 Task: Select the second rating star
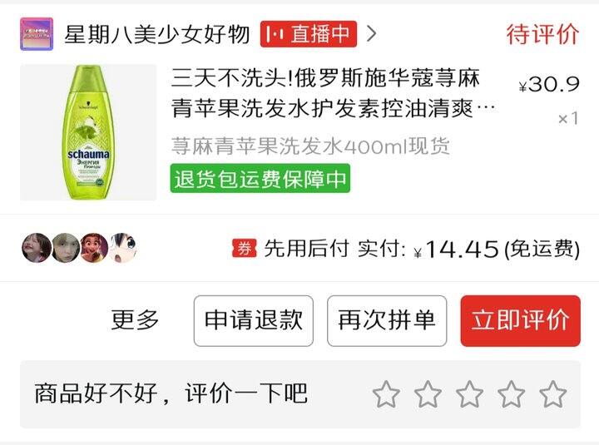428,394
